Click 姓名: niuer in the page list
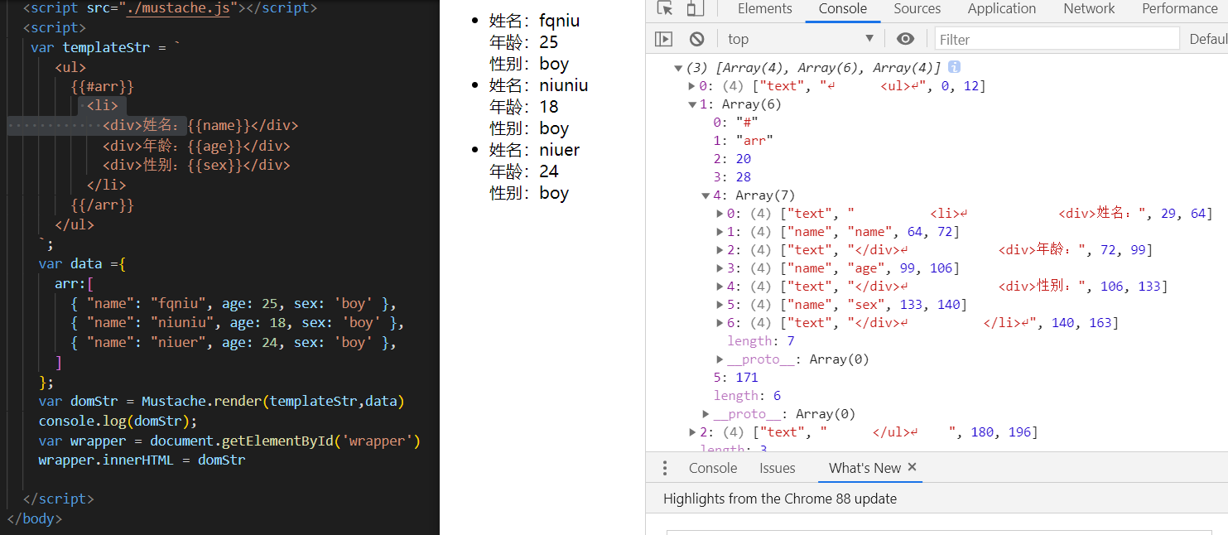Screen dimensions: 1228x535 click(x=535, y=150)
